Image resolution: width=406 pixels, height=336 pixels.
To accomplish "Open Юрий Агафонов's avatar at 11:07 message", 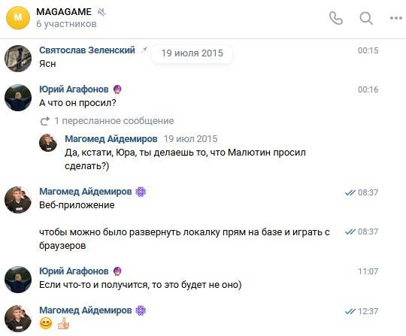I will [x=18, y=280].
